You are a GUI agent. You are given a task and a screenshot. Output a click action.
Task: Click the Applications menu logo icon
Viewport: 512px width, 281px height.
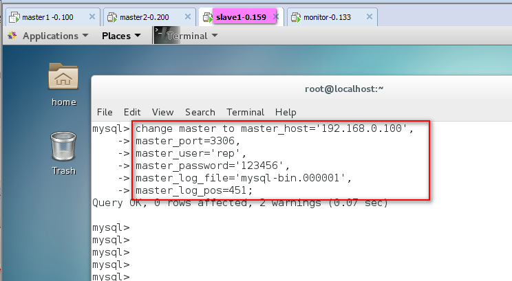click(x=12, y=36)
